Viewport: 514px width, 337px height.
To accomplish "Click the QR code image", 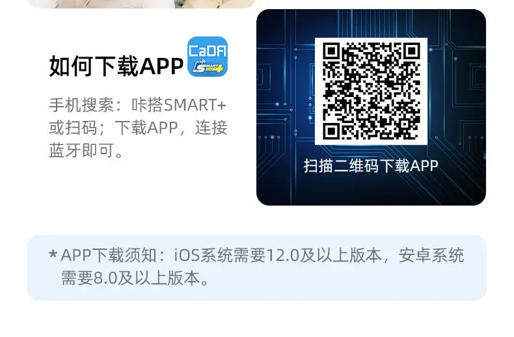I will [x=371, y=91].
